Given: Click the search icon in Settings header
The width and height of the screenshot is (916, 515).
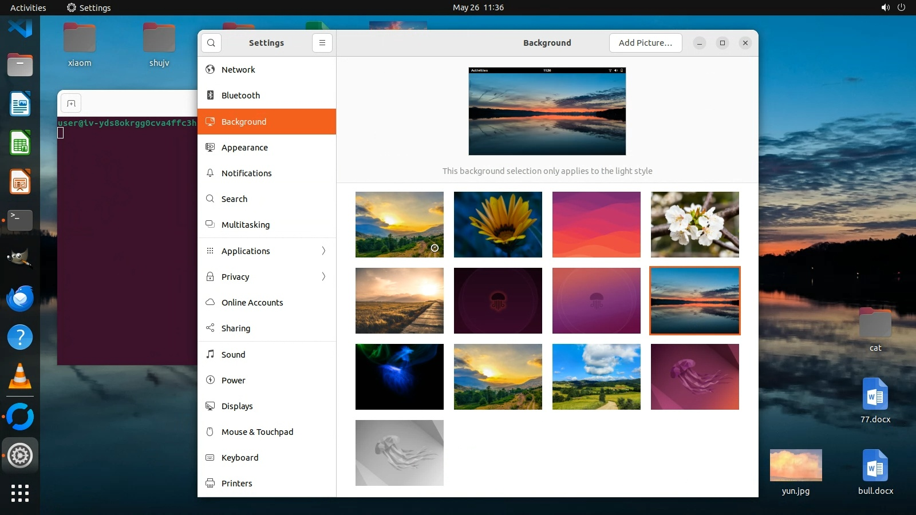Looking at the screenshot, I should pyautogui.click(x=211, y=43).
